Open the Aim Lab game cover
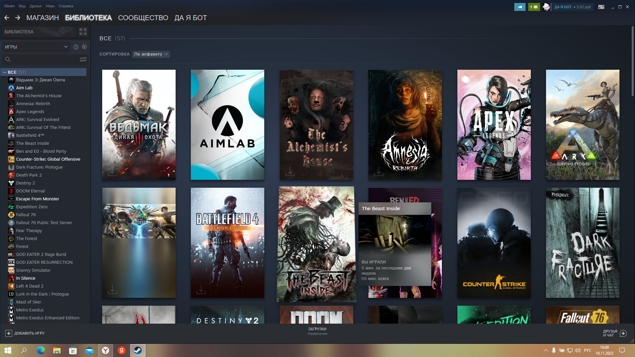635x357 pixels. coord(228,125)
